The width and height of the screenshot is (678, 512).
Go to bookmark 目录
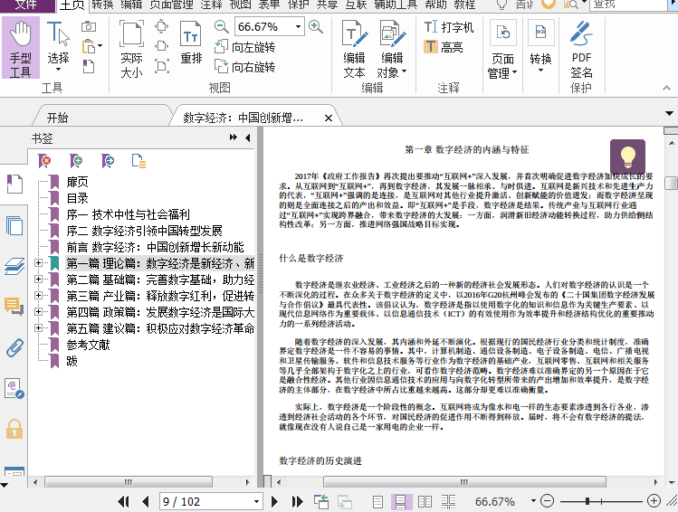point(78,198)
